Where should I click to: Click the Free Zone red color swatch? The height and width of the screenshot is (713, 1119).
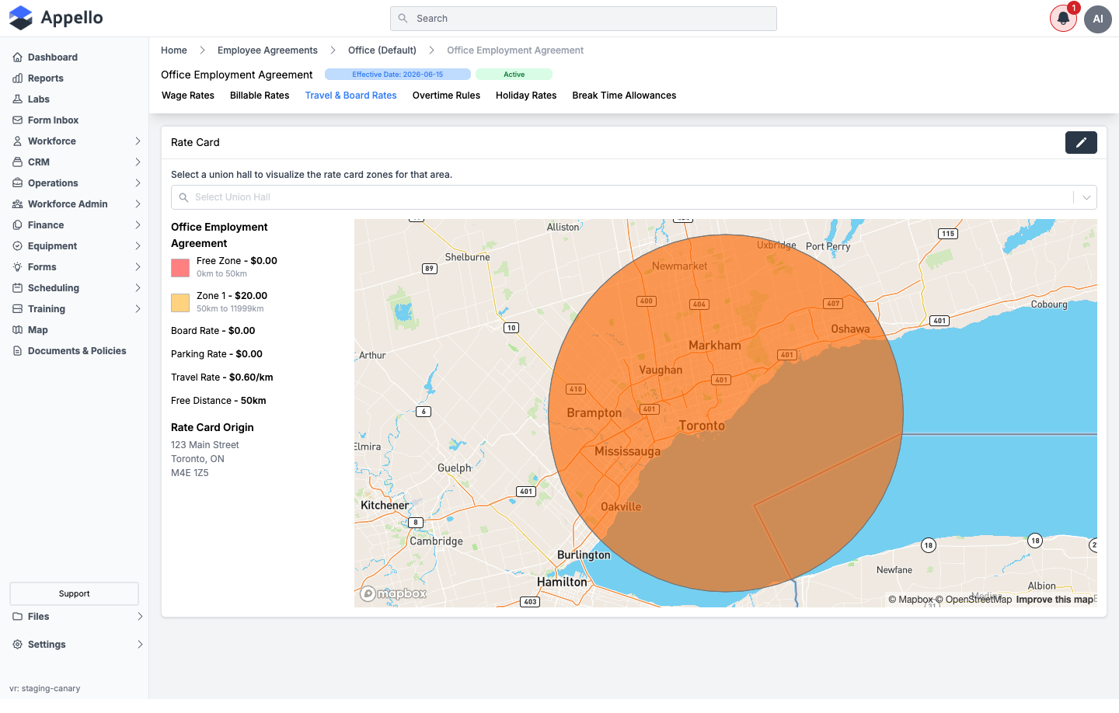pos(180,268)
